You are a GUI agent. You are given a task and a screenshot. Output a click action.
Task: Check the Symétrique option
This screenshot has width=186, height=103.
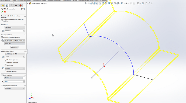click(x=5, y=65)
